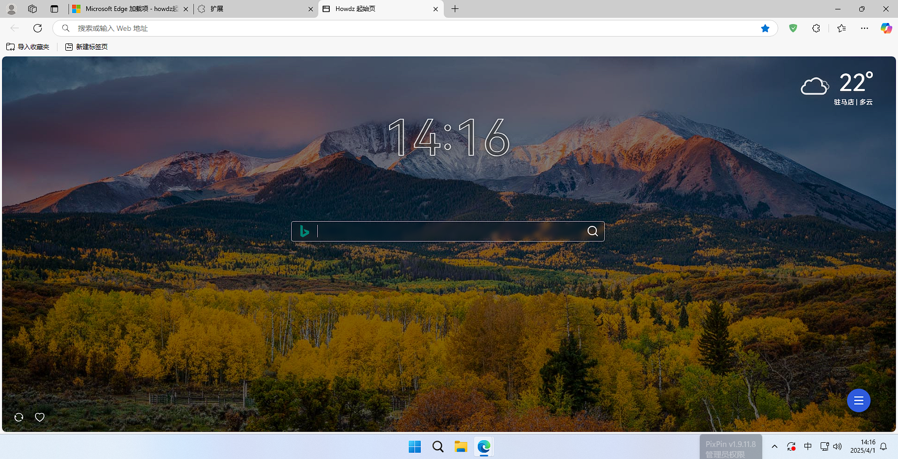Open the Bing search engine selector

coord(304,231)
